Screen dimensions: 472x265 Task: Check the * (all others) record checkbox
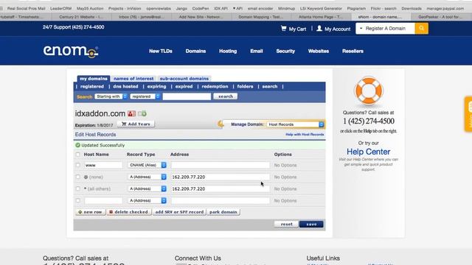click(78, 188)
